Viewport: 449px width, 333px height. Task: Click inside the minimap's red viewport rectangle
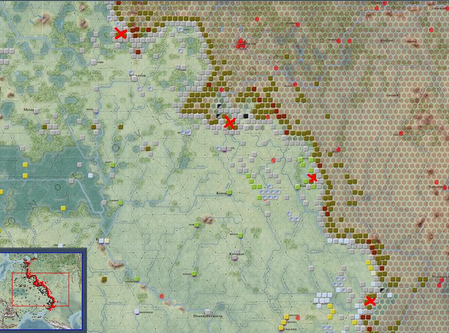tap(40, 289)
